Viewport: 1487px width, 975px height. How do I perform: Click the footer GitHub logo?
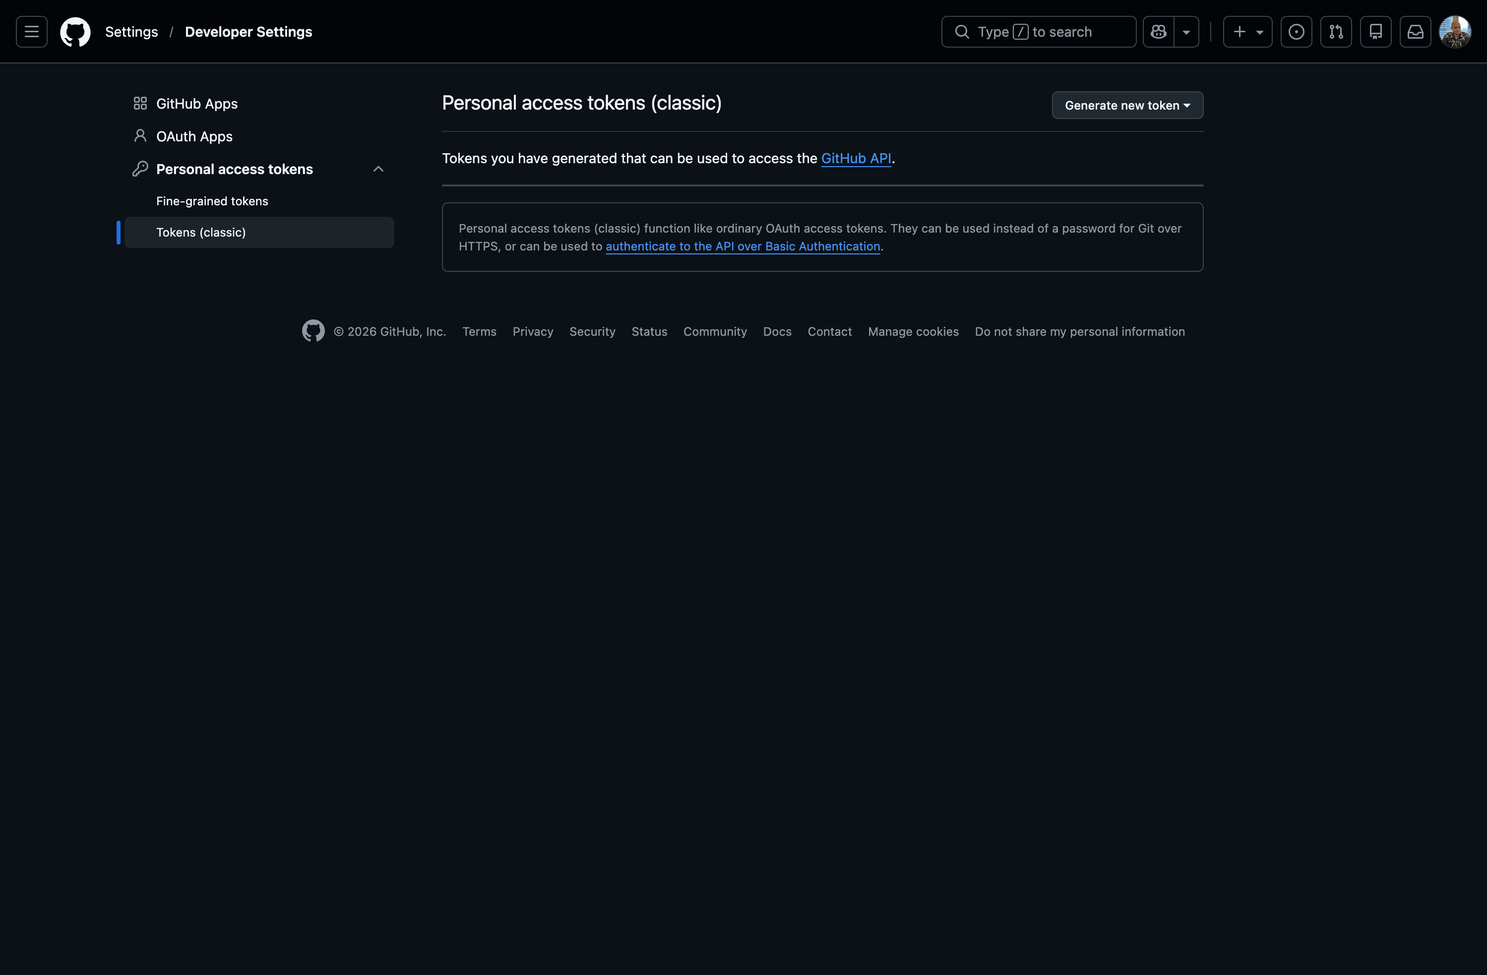pos(313,331)
